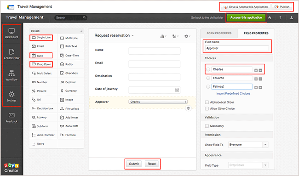Choose the Currency field type
Screen dimensions: 299x176
69,91
